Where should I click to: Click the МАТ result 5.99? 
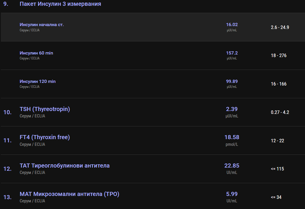pos(232,194)
